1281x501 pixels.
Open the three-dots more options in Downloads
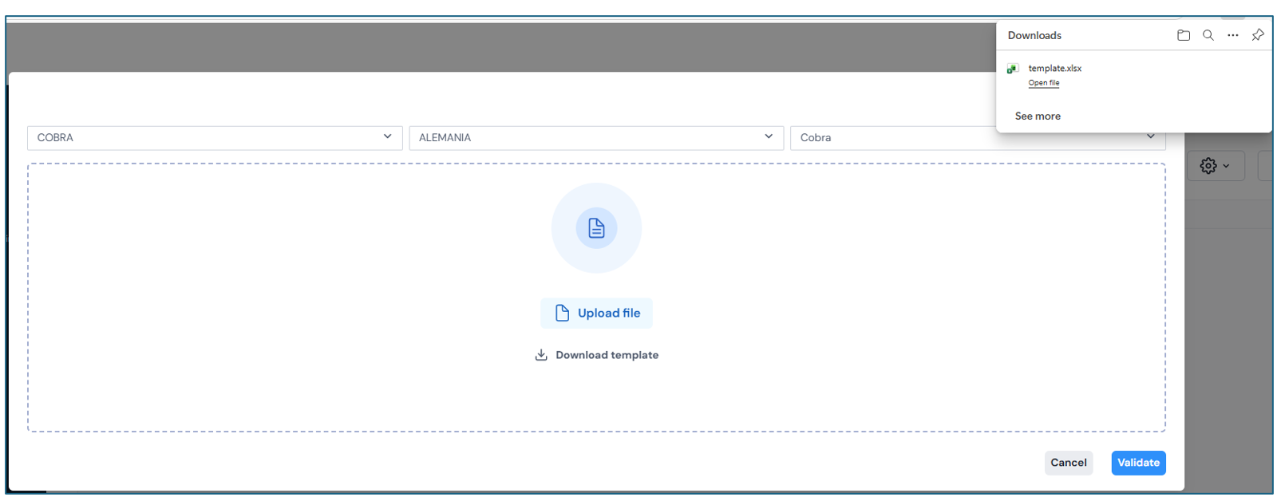pyautogui.click(x=1232, y=35)
